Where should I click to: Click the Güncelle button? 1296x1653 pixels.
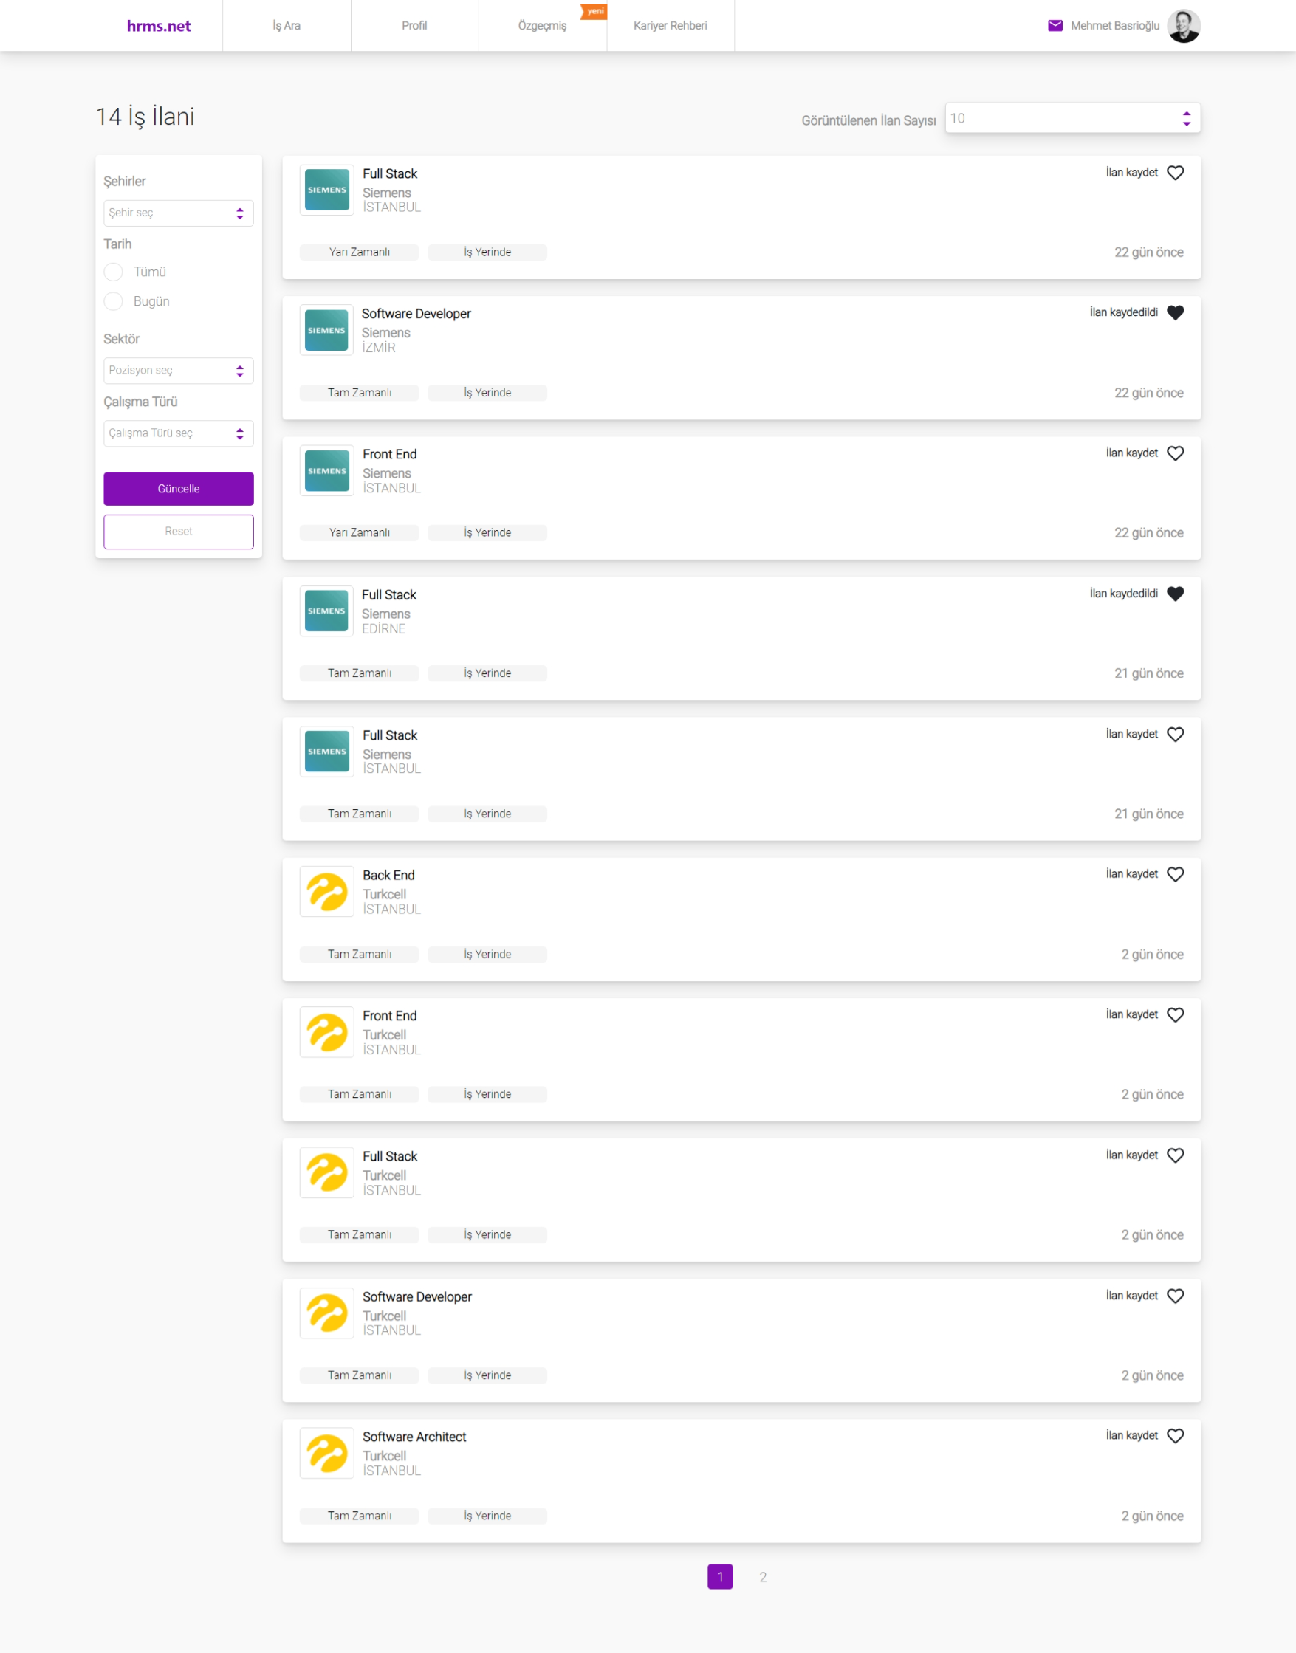pos(178,489)
